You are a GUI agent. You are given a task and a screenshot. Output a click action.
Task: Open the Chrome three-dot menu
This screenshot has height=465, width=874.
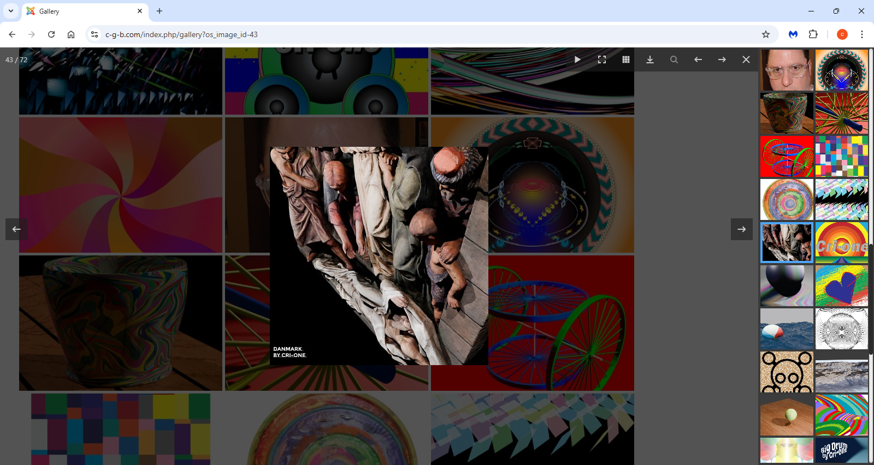[862, 34]
